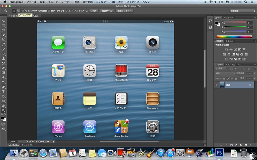257x160 pixels.
Task: Open the 塗り fill dropdown arrow
Action: [254, 79]
